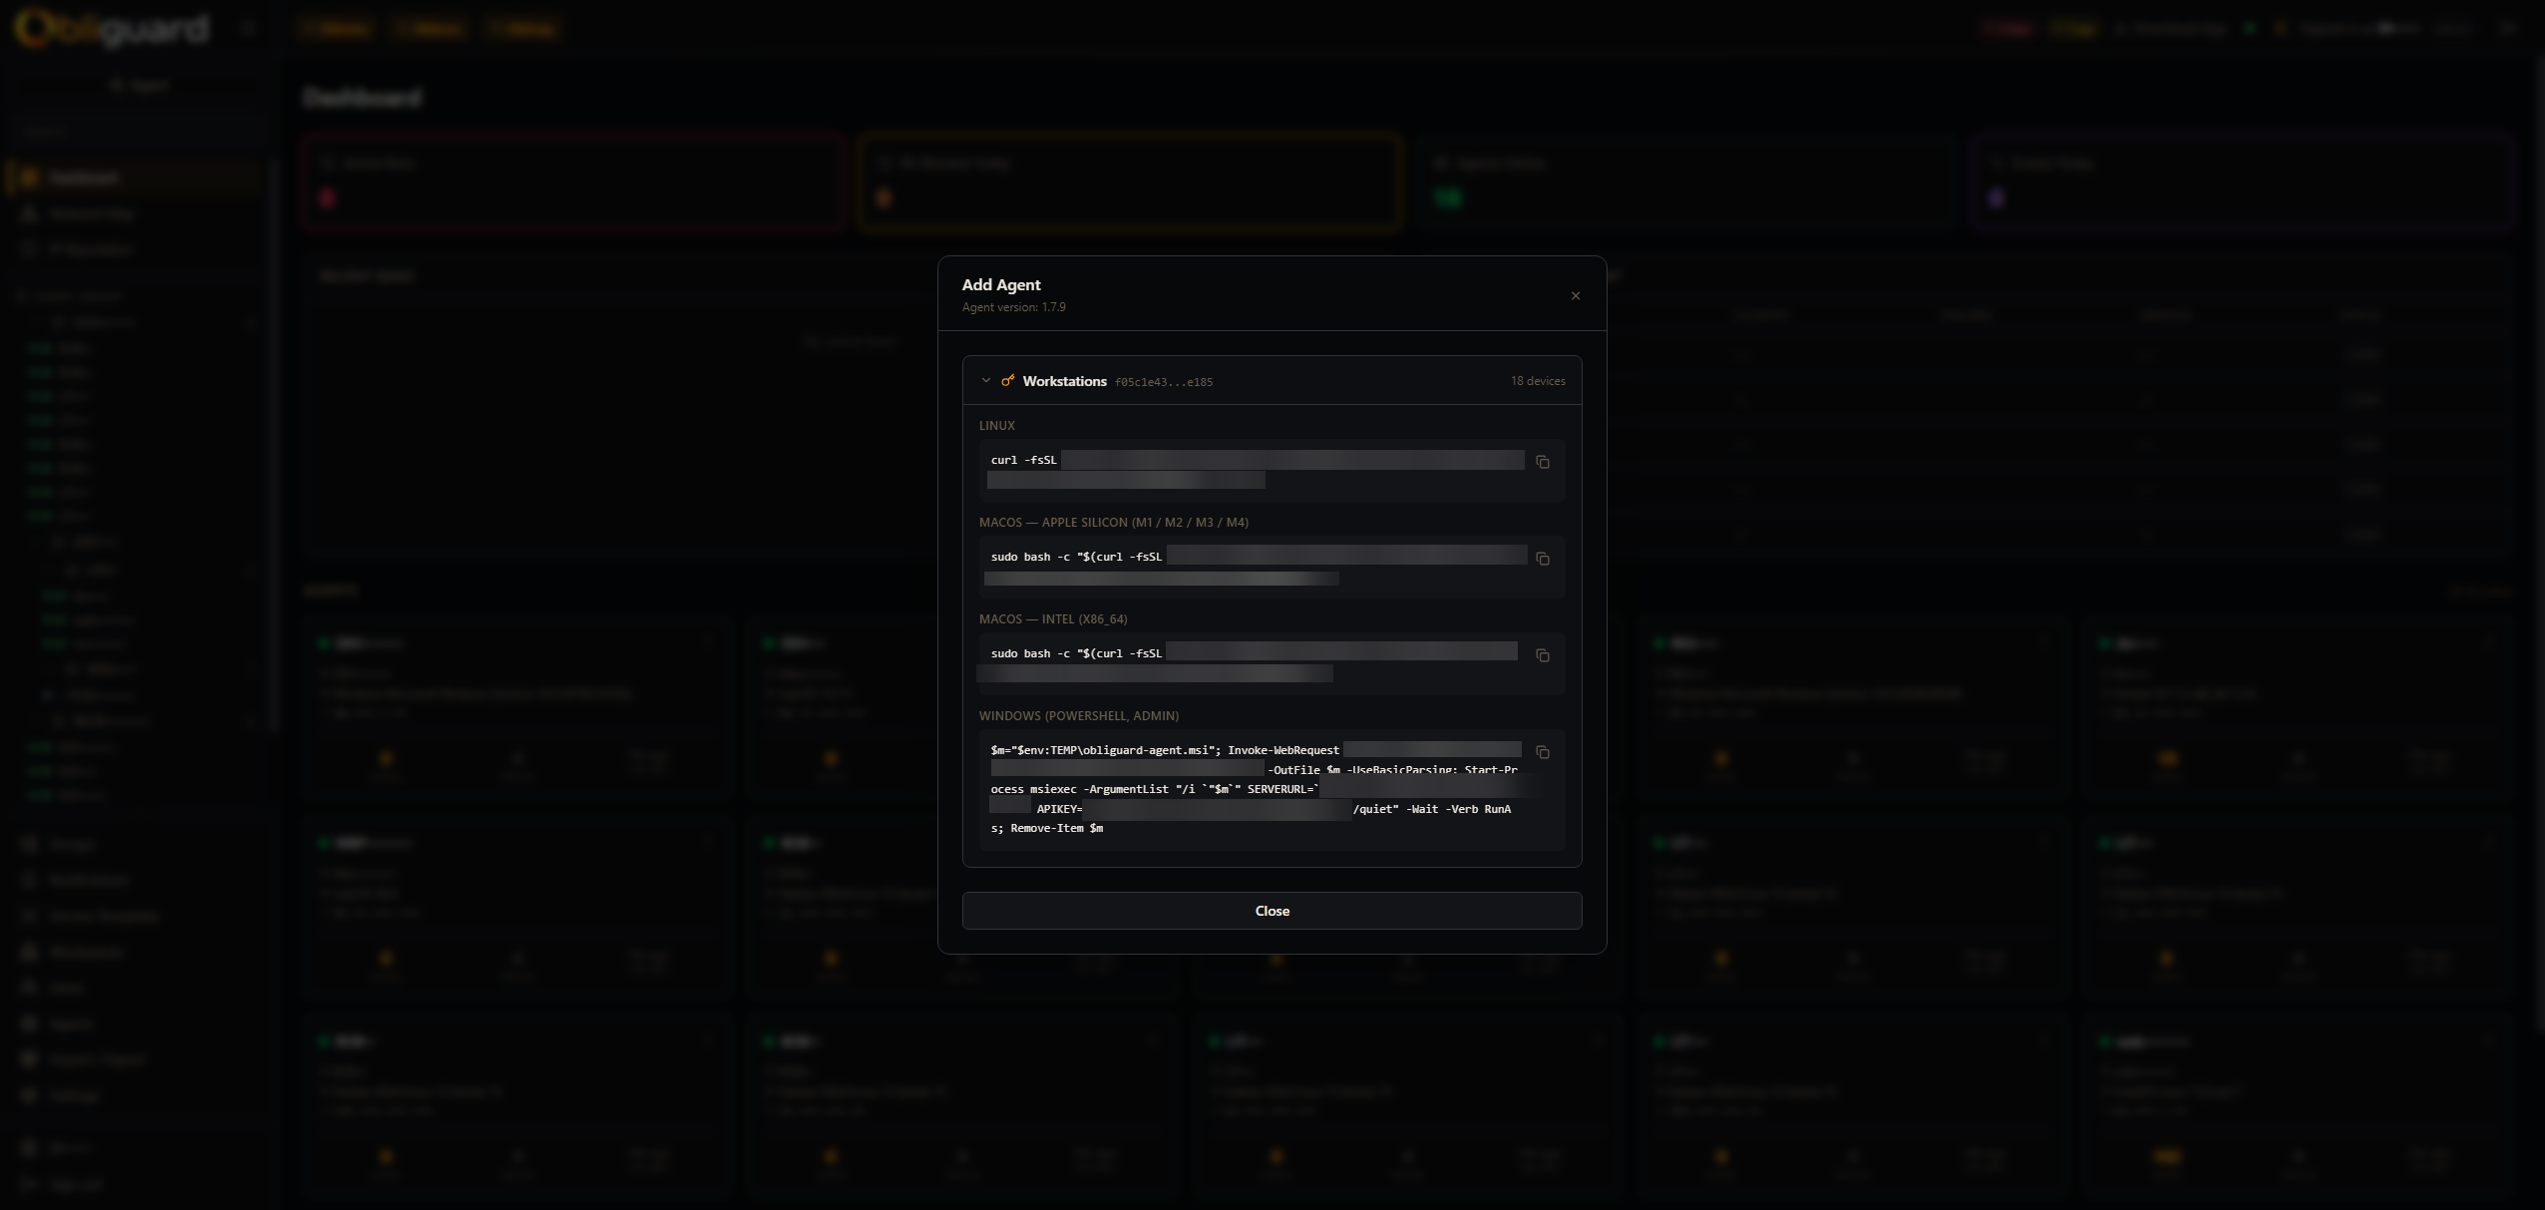
Task: Click the sidebar collapse icon beside the logo
Action: (x=248, y=27)
